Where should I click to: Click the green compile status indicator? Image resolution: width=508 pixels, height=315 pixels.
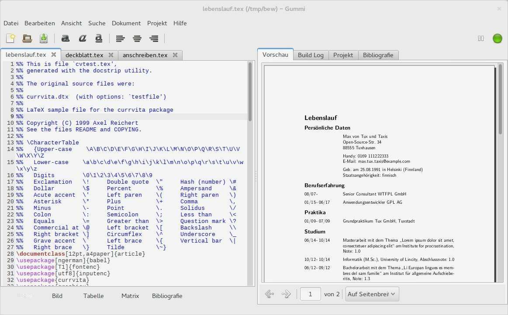(498, 38)
